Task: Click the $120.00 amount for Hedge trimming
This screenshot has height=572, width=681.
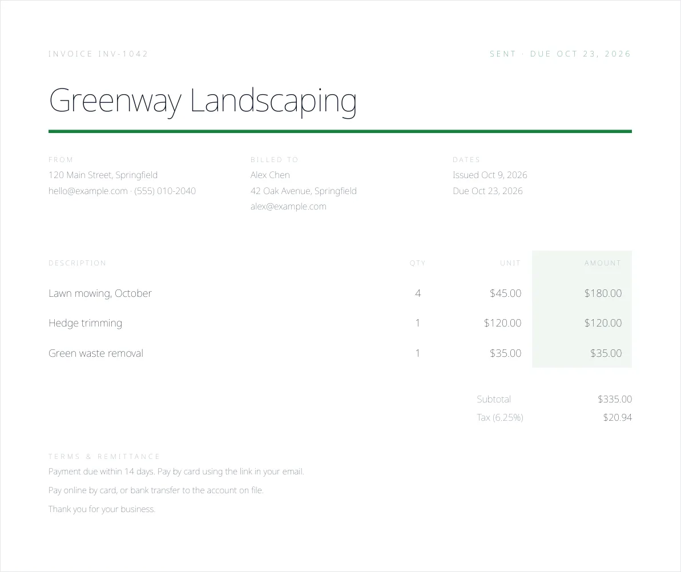Action: 603,323
